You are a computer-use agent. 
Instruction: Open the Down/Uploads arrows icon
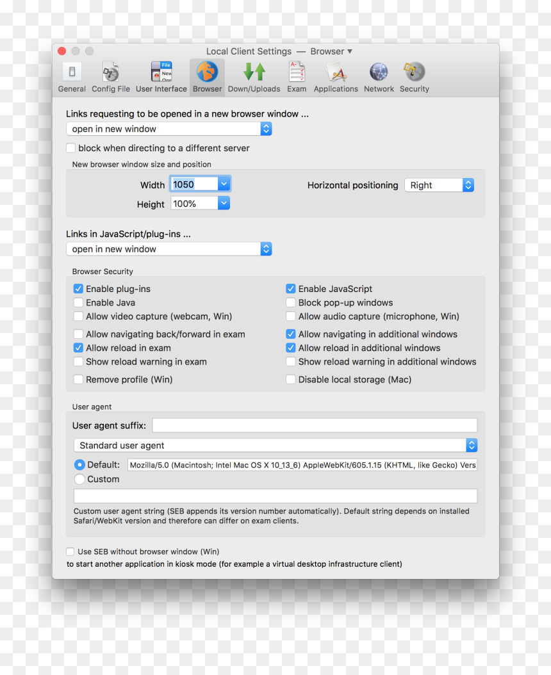[x=254, y=72]
